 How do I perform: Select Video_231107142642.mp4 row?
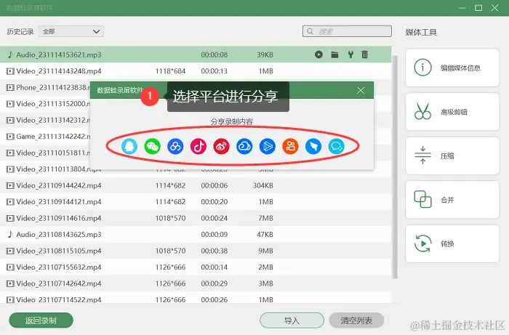tap(196, 283)
